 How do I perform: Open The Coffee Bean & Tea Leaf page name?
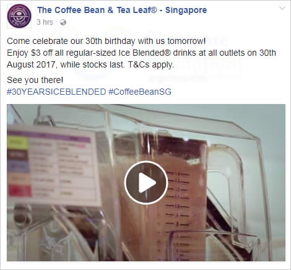tap(122, 10)
